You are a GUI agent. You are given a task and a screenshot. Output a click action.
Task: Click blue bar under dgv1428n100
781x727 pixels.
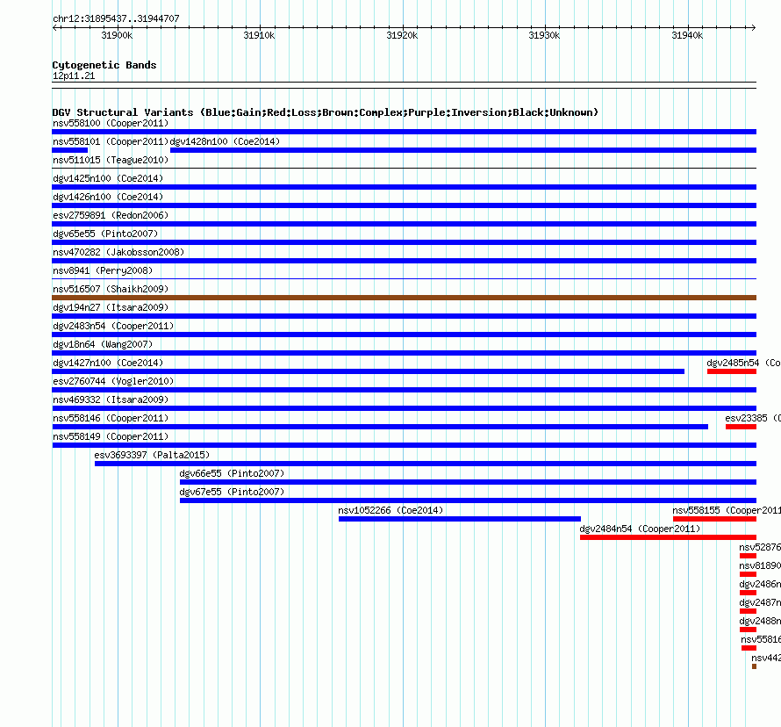(x=463, y=150)
